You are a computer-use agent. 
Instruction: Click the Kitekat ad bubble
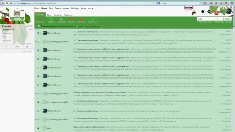(x=188, y=8)
